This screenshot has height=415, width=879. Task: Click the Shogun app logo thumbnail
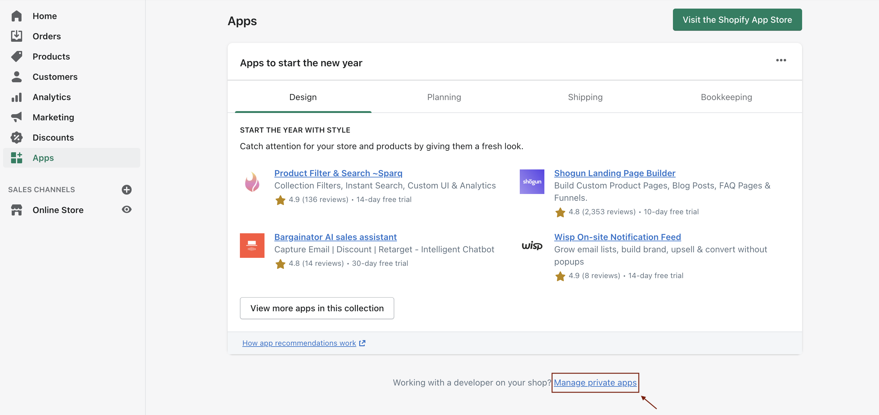(532, 181)
